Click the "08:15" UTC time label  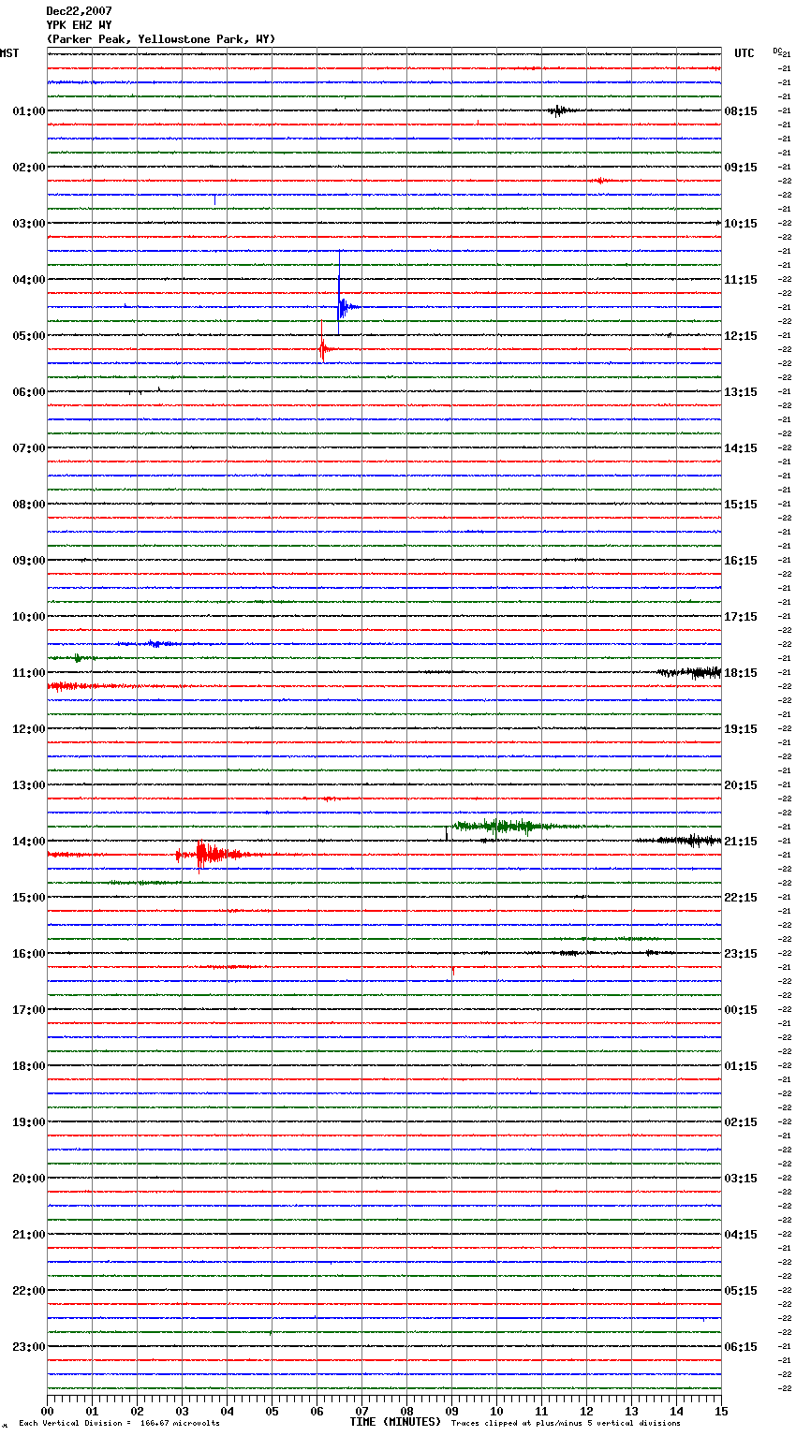tap(741, 111)
